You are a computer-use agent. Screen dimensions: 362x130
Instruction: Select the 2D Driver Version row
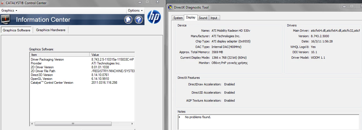click(x=82, y=67)
